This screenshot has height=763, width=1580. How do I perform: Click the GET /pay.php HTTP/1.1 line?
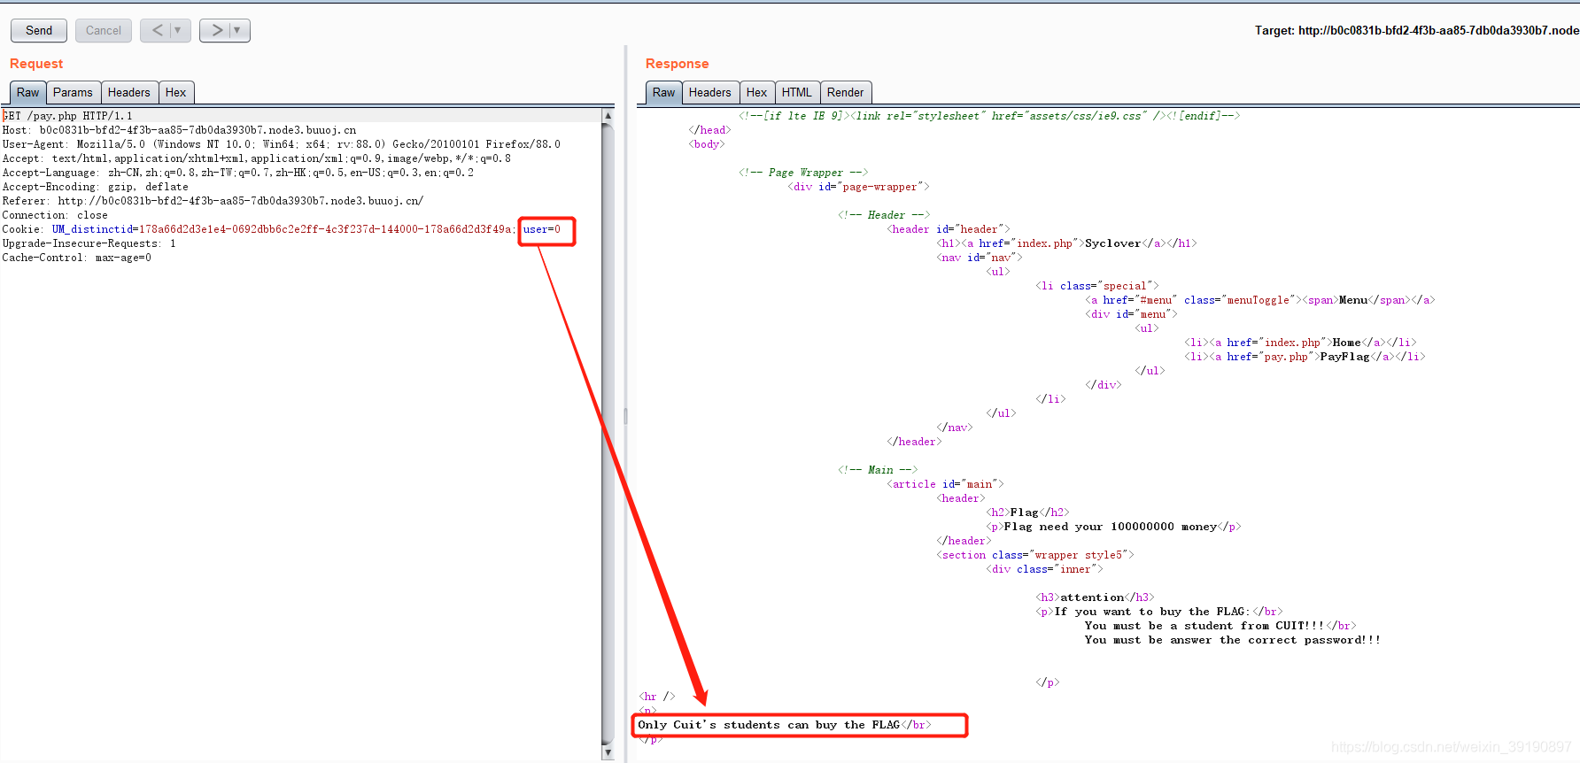[x=67, y=116]
